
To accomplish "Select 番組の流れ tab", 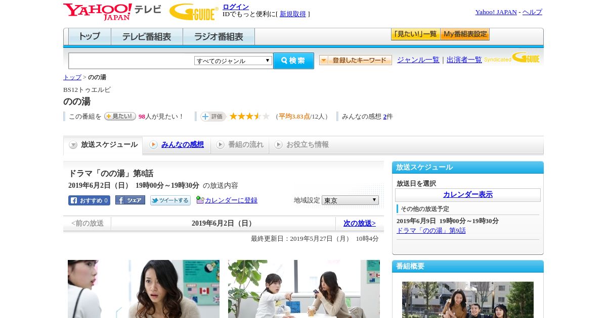I will (x=240, y=145).
